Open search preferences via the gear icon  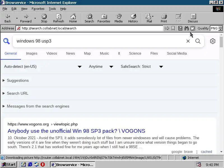coord(213,41)
